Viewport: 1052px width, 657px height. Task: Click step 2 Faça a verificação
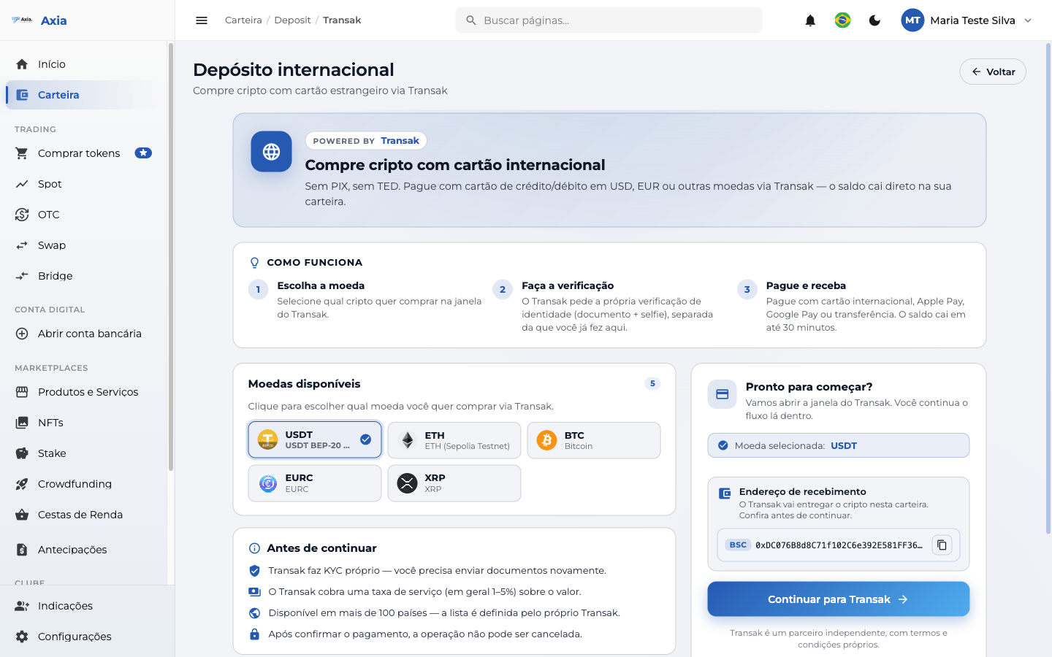(609, 307)
